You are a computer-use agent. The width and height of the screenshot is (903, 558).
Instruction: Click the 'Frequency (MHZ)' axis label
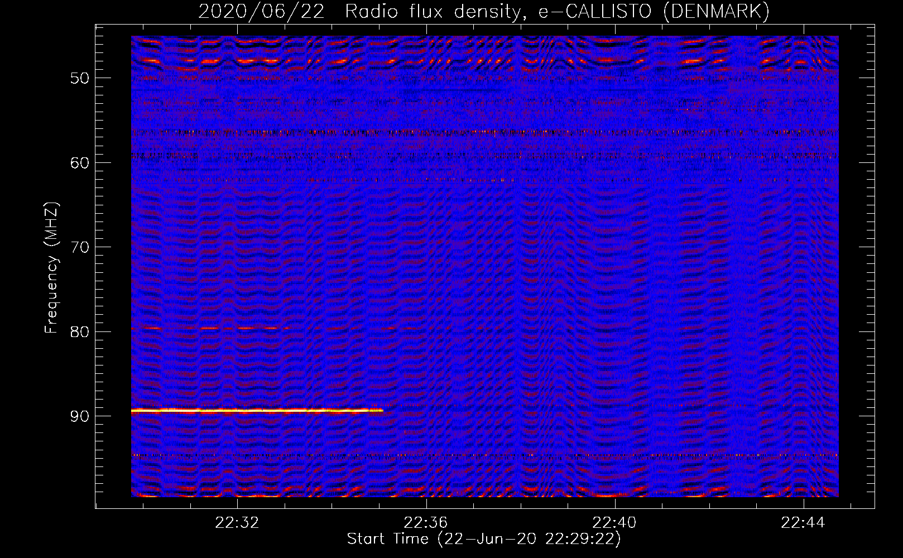[x=51, y=268]
